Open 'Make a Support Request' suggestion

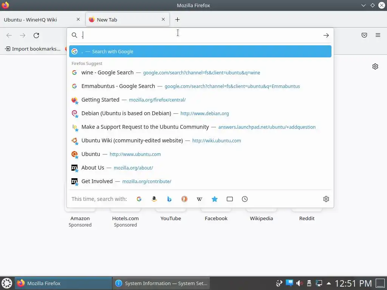pos(200,127)
